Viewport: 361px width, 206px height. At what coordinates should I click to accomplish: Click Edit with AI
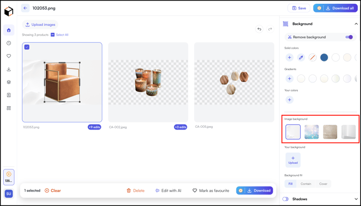168,190
